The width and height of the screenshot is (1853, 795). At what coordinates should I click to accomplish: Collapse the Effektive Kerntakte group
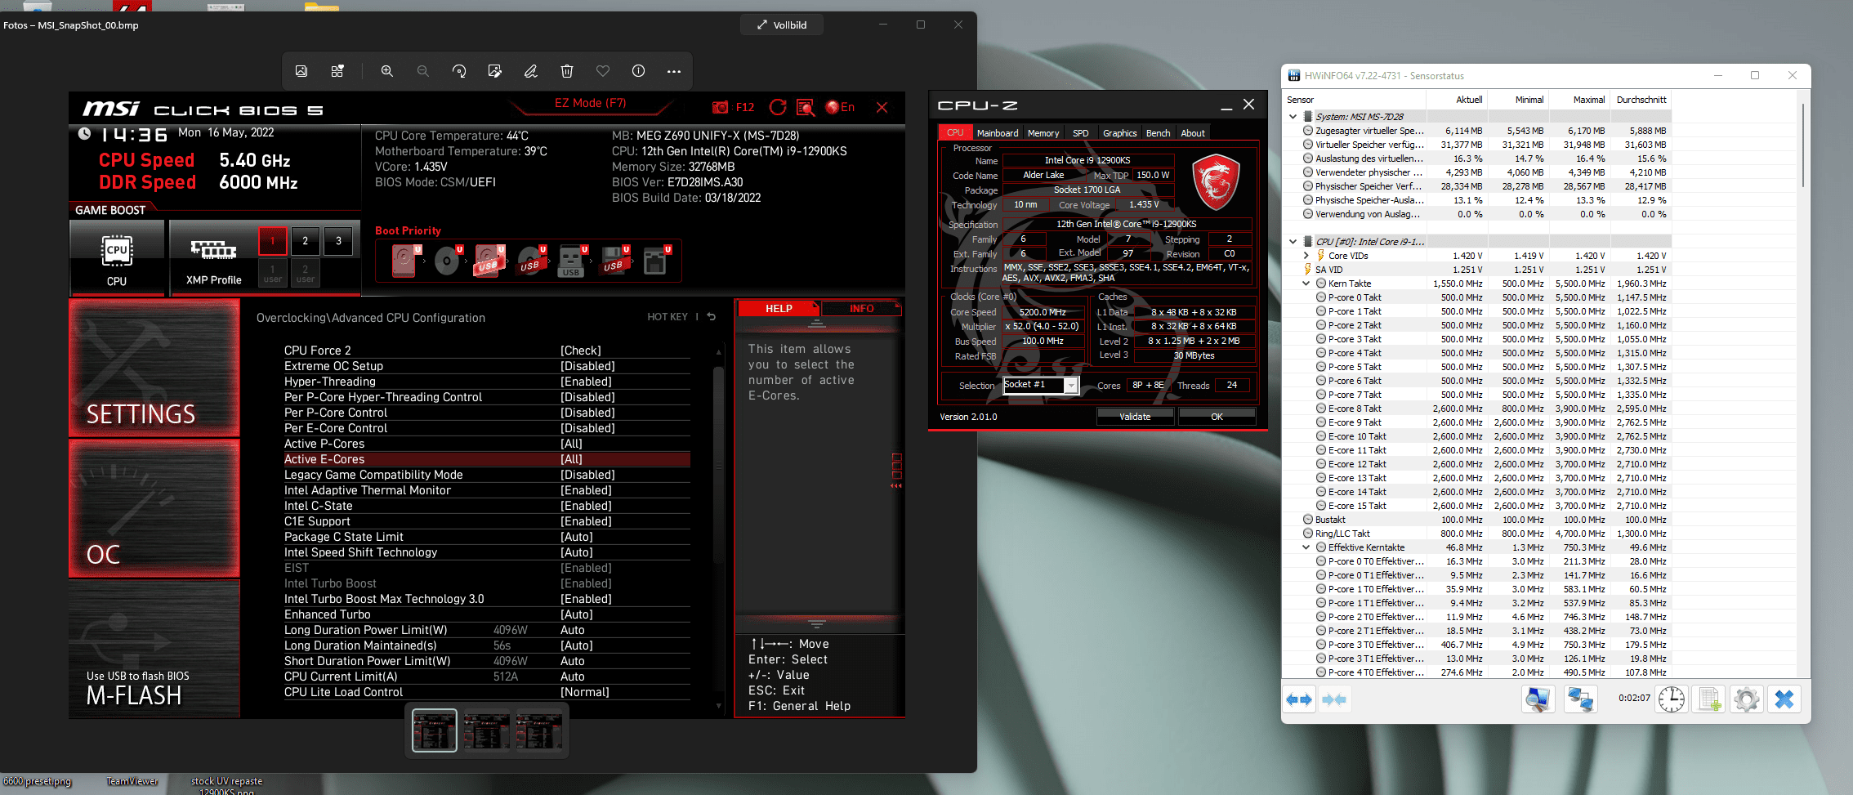click(1306, 547)
